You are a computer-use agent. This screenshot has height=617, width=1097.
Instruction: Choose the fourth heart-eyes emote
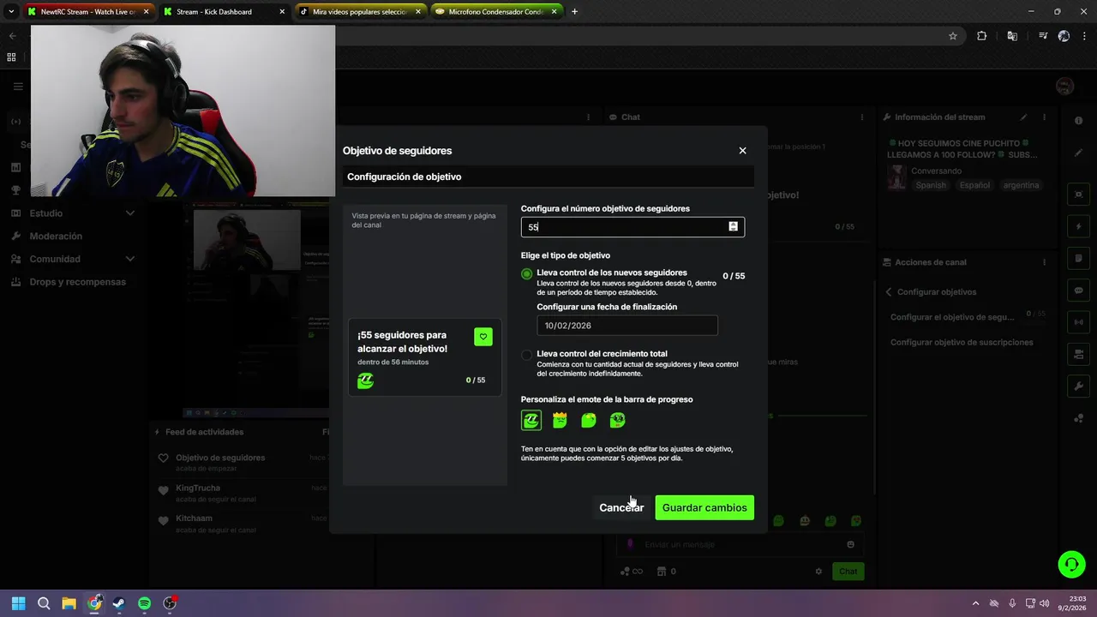pyautogui.click(x=618, y=420)
